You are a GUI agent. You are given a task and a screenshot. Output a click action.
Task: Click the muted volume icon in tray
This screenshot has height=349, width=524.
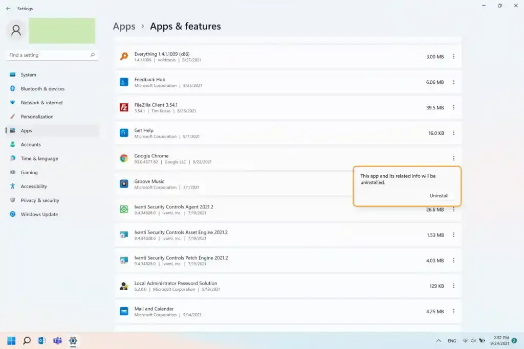click(473, 341)
